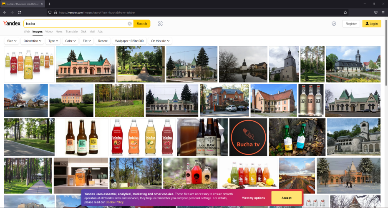The width and height of the screenshot is (388, 208).
Task: Open the On this site dropdown
Action: click(160, 41)
